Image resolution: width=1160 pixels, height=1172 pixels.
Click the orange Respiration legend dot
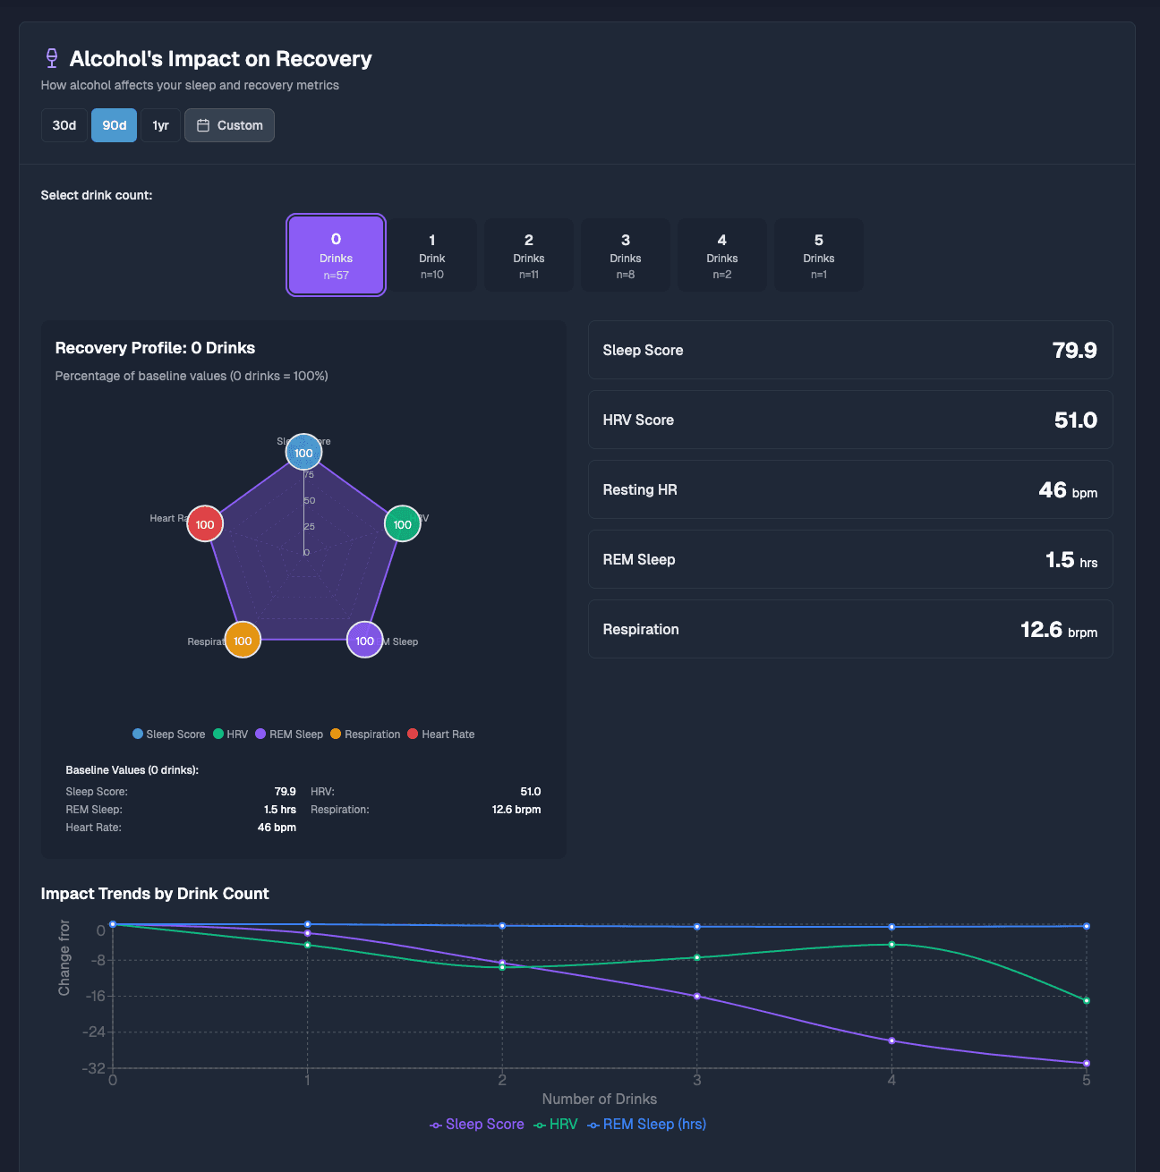coord(335,734)
